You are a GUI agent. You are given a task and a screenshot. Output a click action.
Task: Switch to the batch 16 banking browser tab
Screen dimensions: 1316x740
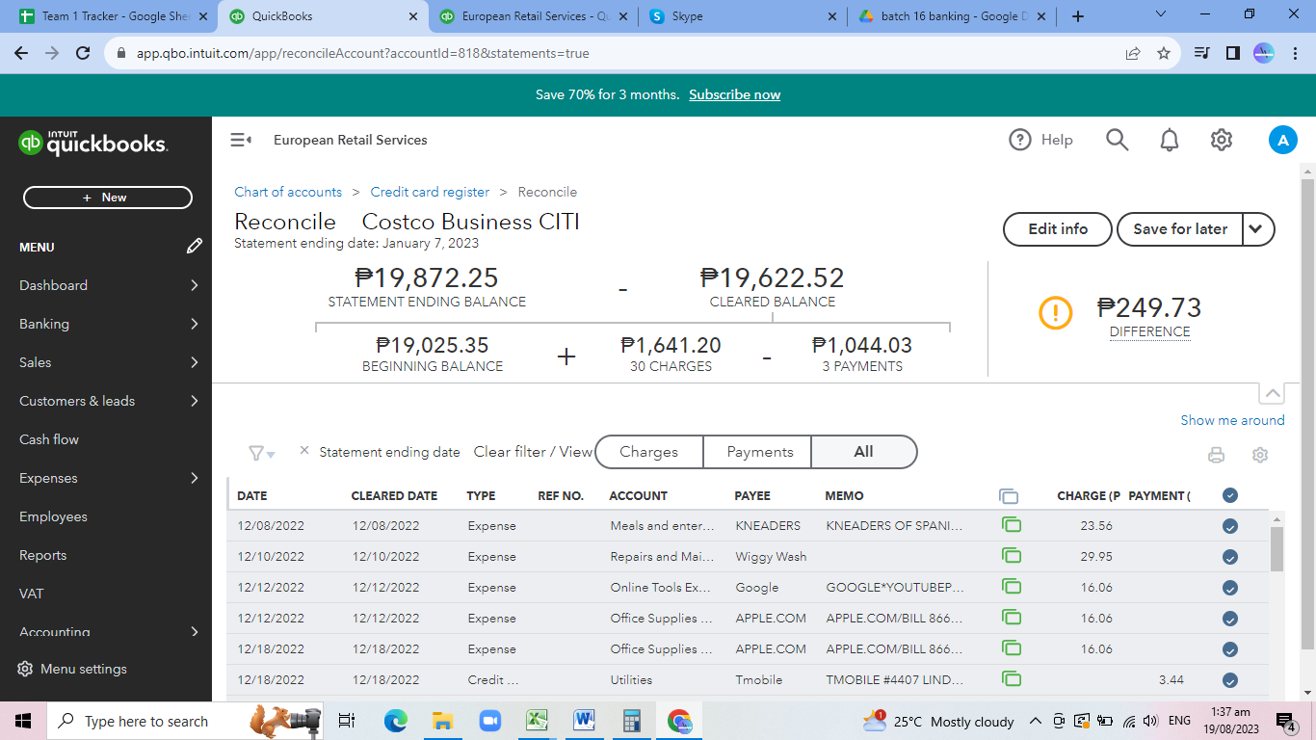click(x=950, y=16)
